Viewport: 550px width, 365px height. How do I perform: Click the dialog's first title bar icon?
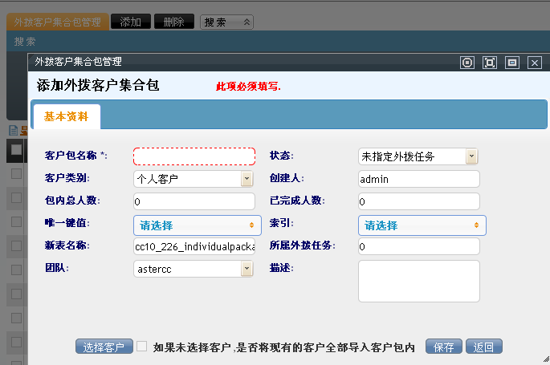tap(468, 62)
